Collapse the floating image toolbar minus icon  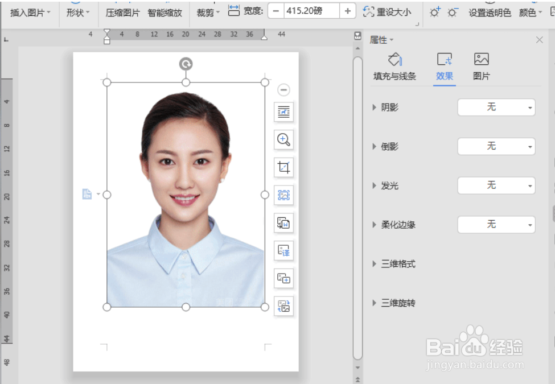pos(283,90)
